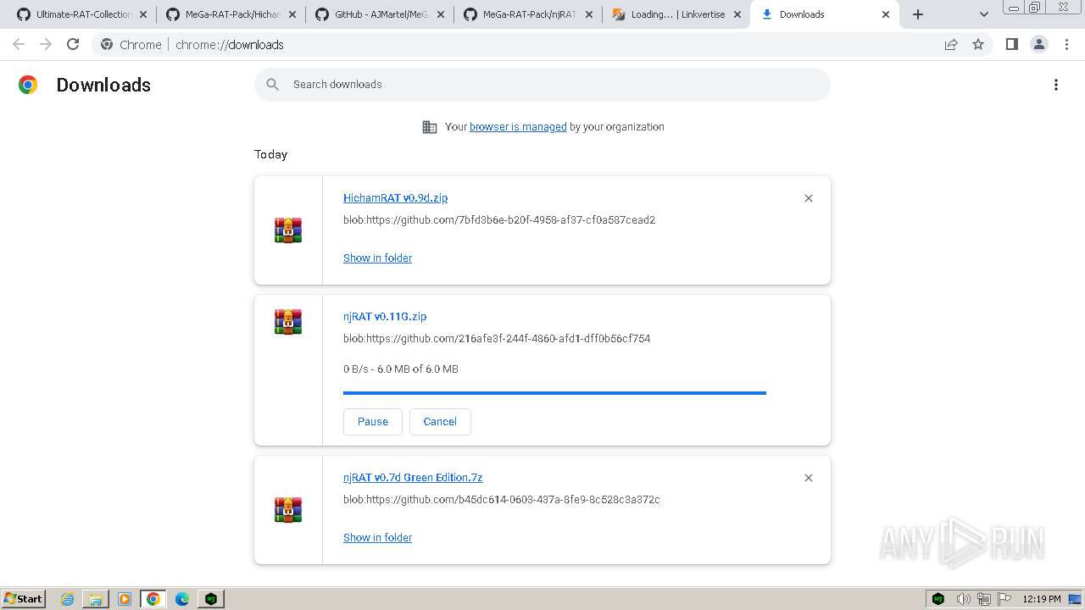This screenshot has width=1085, height=610.
Task: Click the njRAT v0.11G download progress bar
Action: pos(554,393)
